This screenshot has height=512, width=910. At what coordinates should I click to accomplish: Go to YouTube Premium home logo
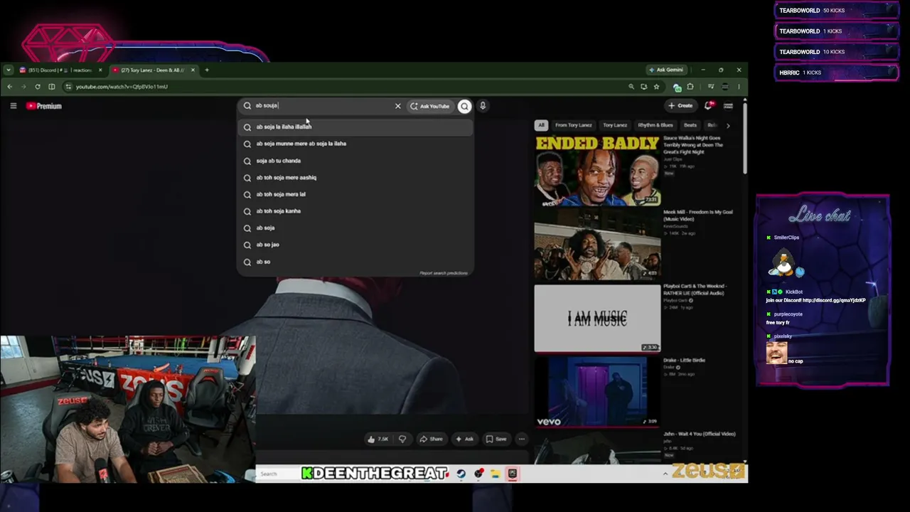tap(44, 106)
